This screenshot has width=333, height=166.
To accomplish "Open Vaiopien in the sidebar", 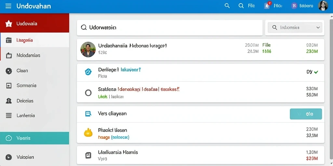I will [34, 157].
